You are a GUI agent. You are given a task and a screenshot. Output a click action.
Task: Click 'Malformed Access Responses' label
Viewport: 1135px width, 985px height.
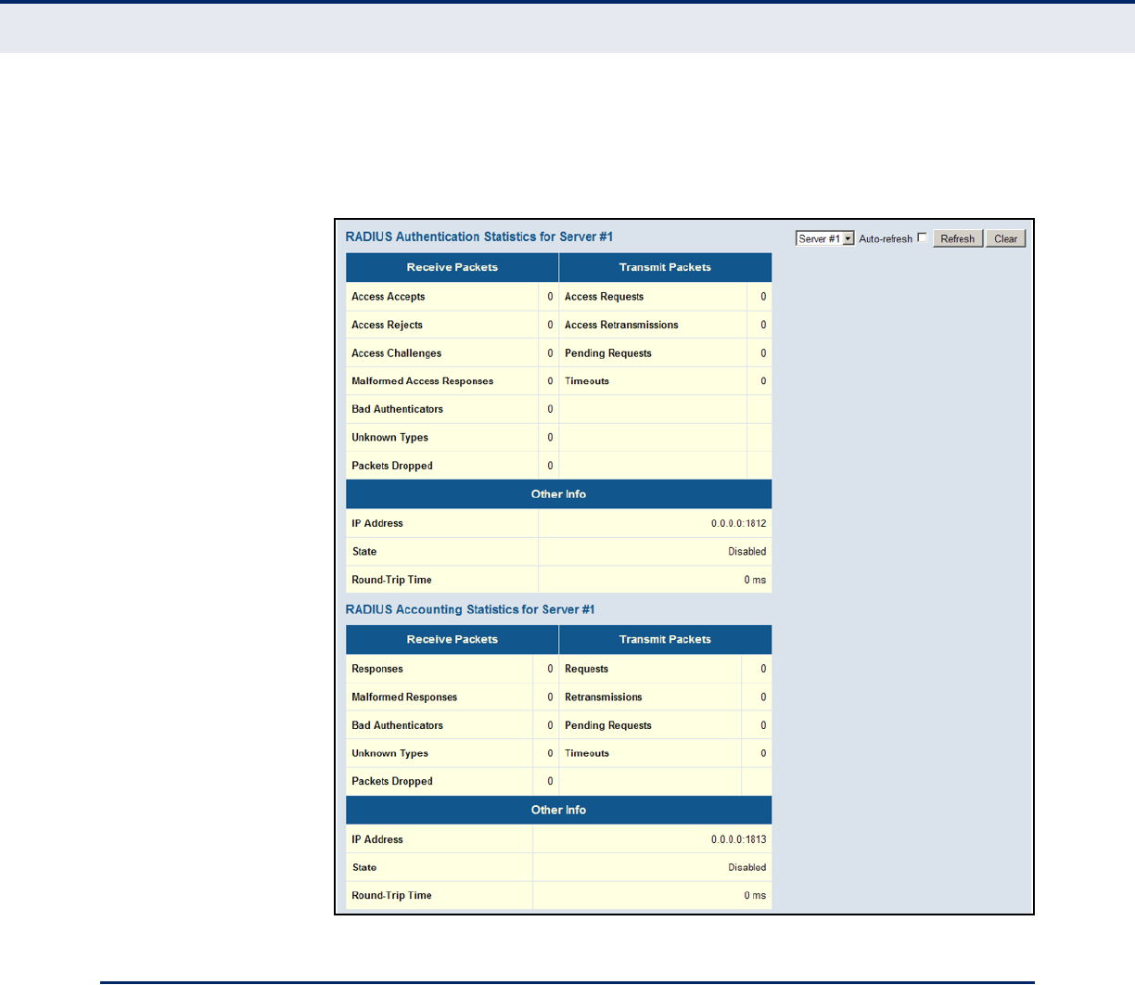(x=422, y=381)
